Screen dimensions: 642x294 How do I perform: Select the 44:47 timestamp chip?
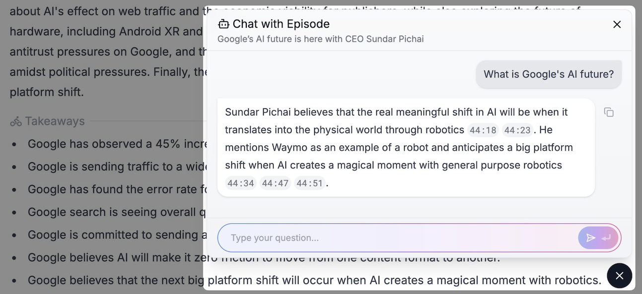pyautogui.click(x=275, y=184)
